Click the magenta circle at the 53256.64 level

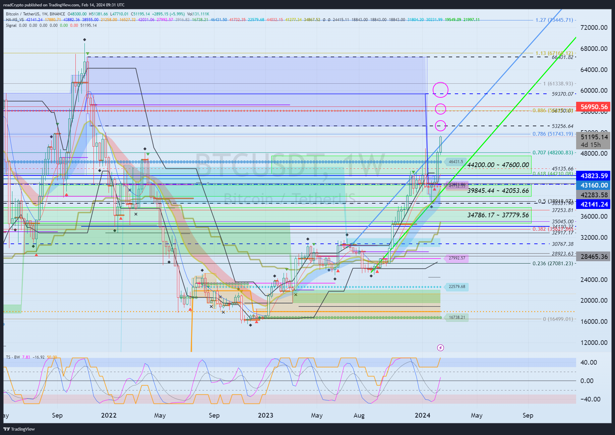coord(440,126)
